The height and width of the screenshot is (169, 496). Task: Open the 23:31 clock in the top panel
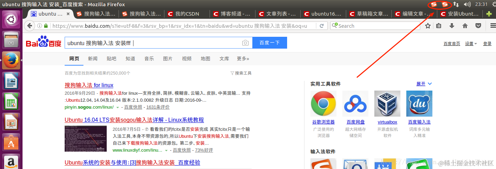481,5
